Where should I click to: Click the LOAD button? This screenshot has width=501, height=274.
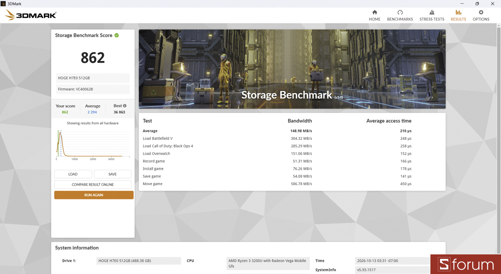[73, 174]
